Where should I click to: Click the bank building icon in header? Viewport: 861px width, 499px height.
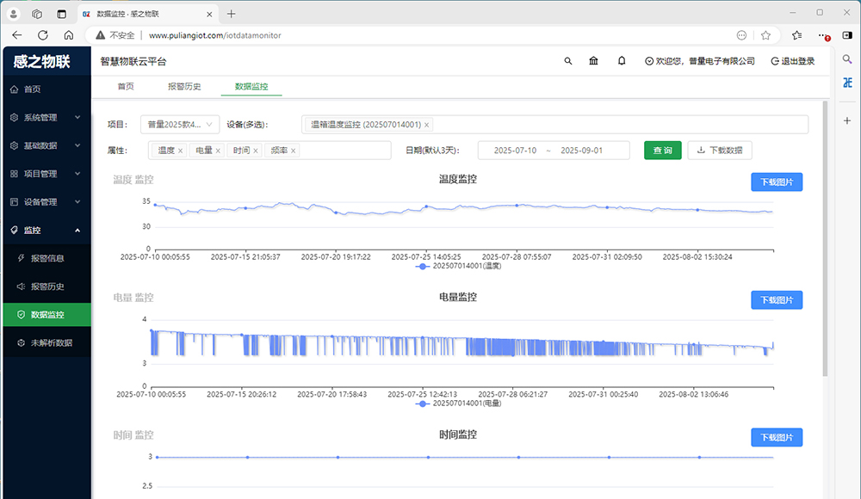(594, 61)
